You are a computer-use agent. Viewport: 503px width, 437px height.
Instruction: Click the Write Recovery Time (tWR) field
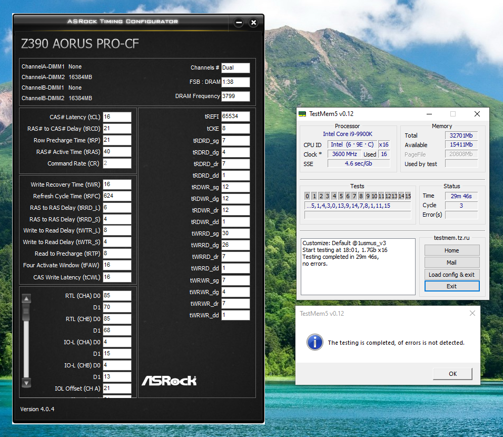coord(117,184)
